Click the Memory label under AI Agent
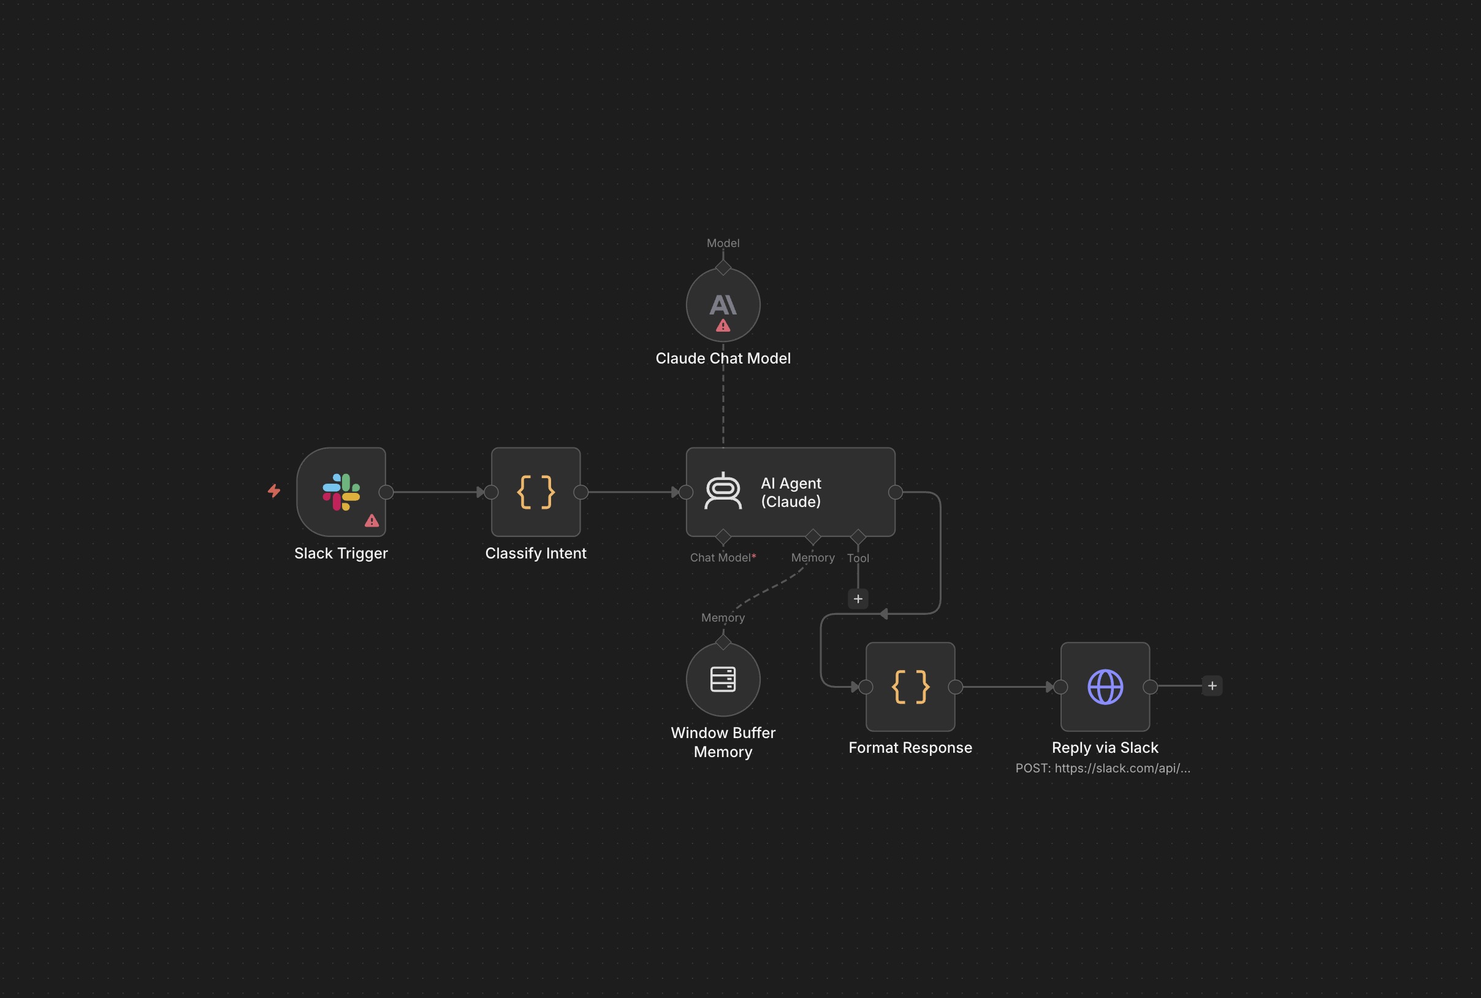 (x=813, y=558)
